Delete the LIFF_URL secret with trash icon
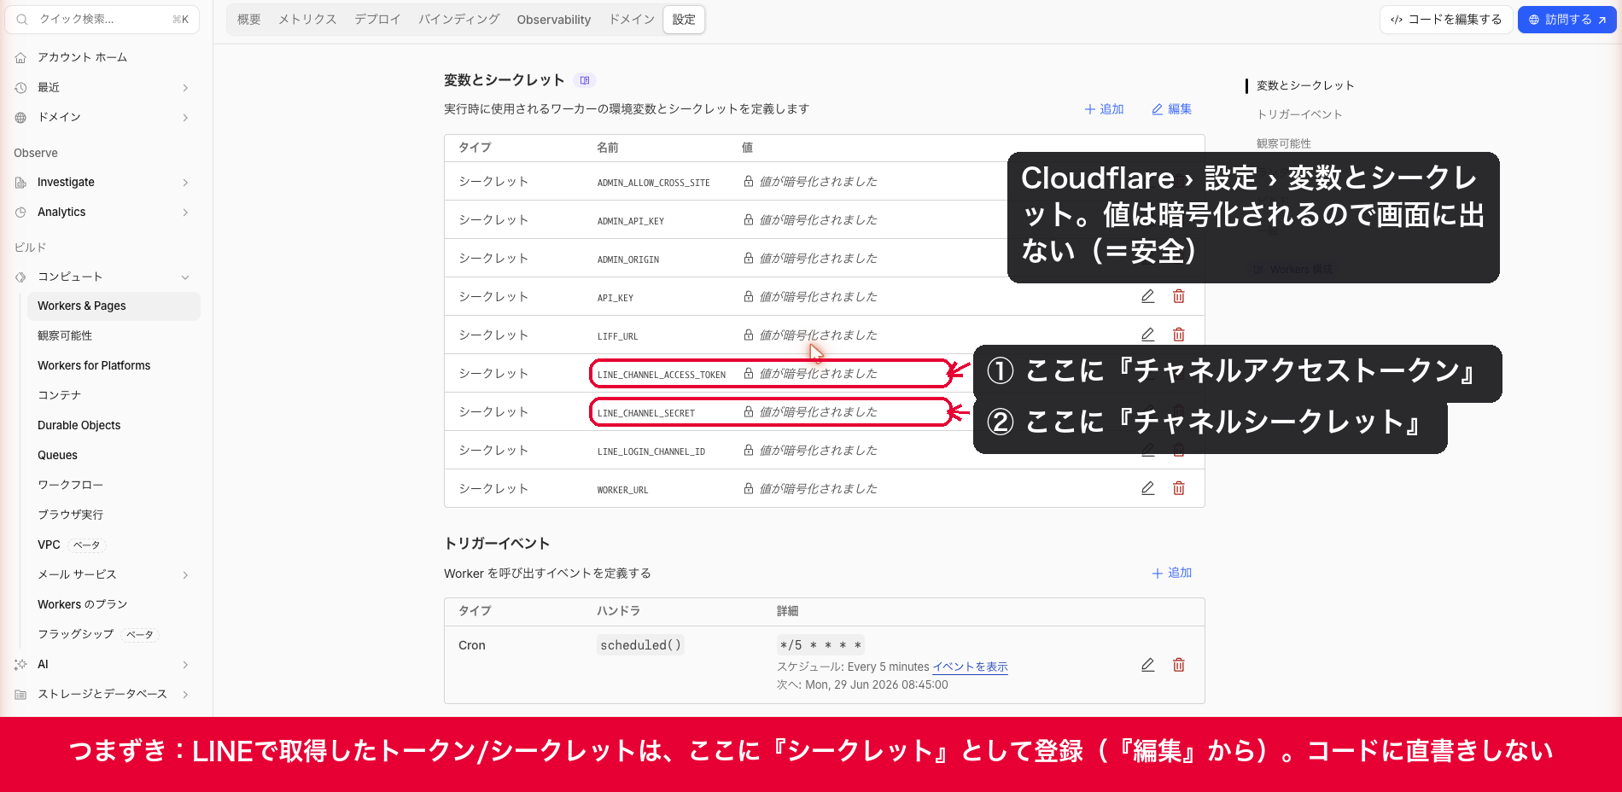Image resolution: width=1622 pixels, height=792 pixels. click(x=1179, y=335)
